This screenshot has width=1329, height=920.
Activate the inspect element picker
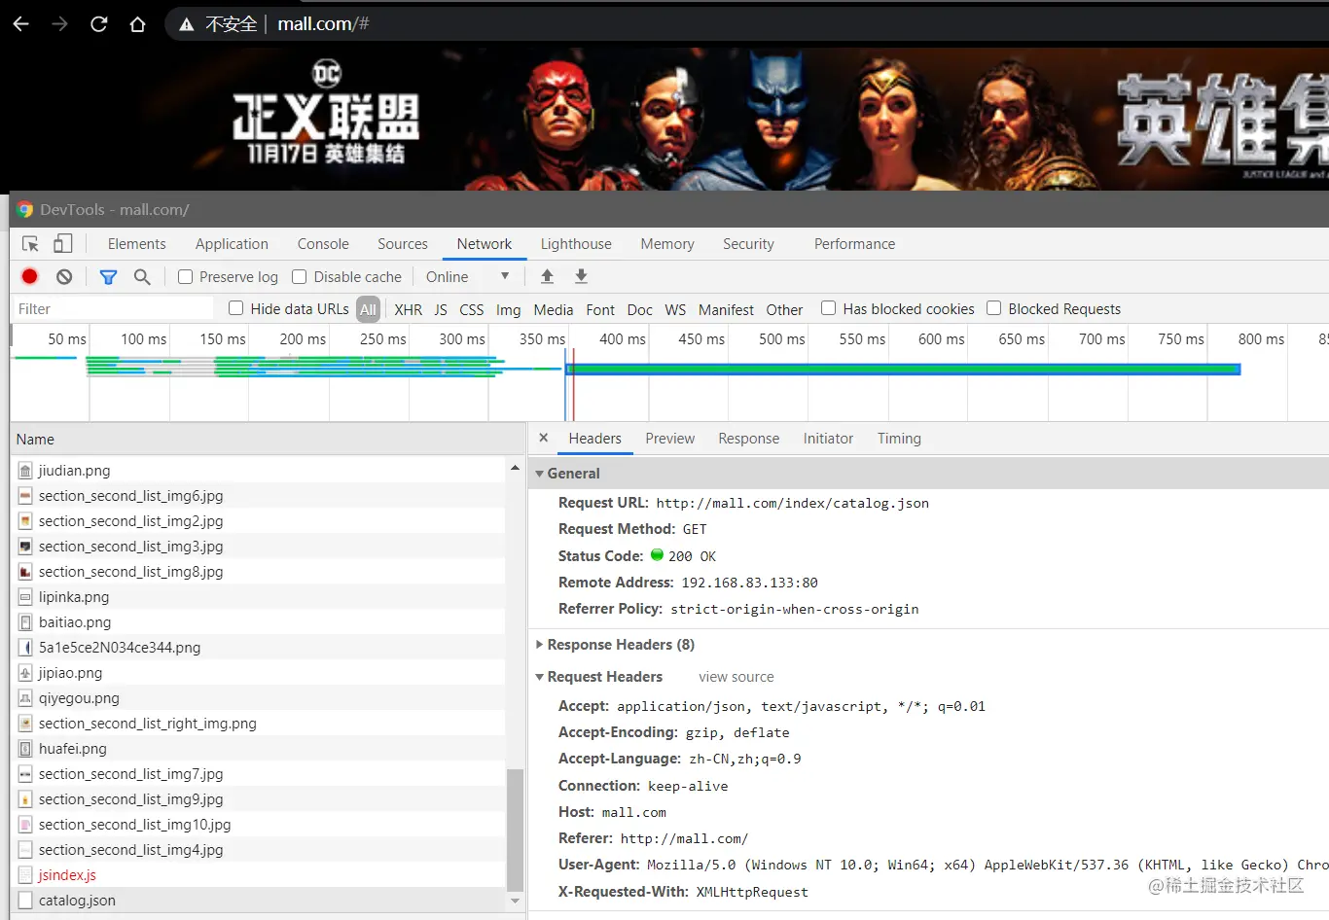point(31,244)
